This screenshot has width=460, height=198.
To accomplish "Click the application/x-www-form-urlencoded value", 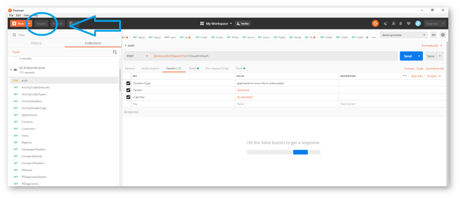I will 260,83.
